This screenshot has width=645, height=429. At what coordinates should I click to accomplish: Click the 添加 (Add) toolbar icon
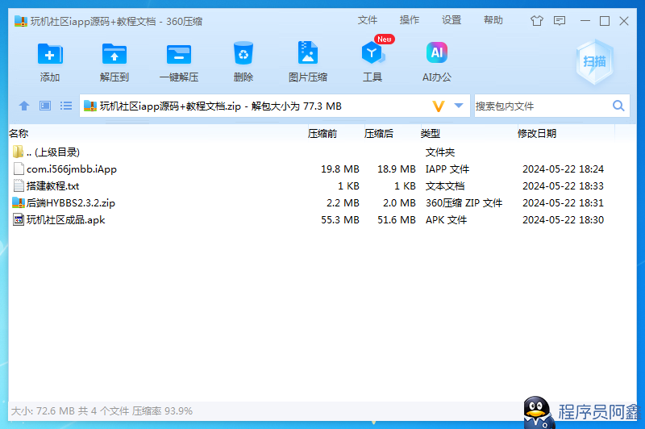tap(50, 54)
